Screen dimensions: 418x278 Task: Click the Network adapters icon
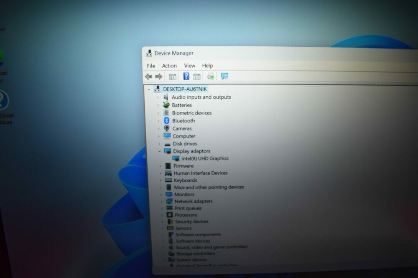[x=169, y=201]
